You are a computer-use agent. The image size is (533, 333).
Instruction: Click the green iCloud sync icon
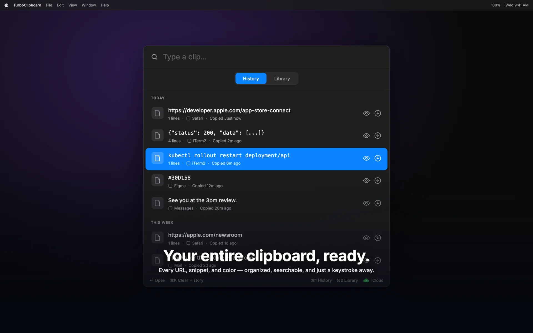point(366,280)
